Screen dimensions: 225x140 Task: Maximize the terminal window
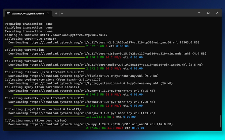[208, 13]
